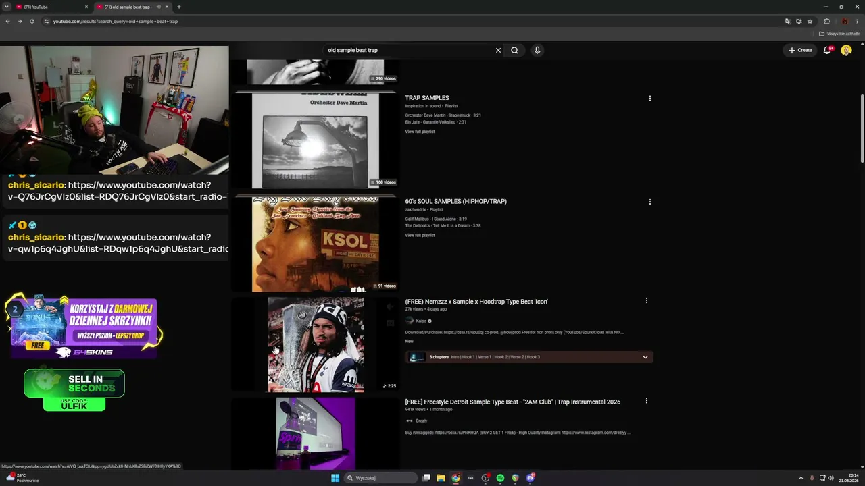The height and width of the screenshot is (486, 865).
Task: Open a new browser tab
Action: pyautogui.click(x=178, y=7)
